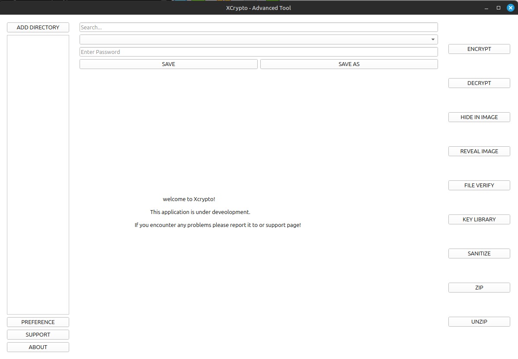The height and width of the screenshot is (359, 518).
Task: Show the ABOUT dialog
Action: [38, 347]
